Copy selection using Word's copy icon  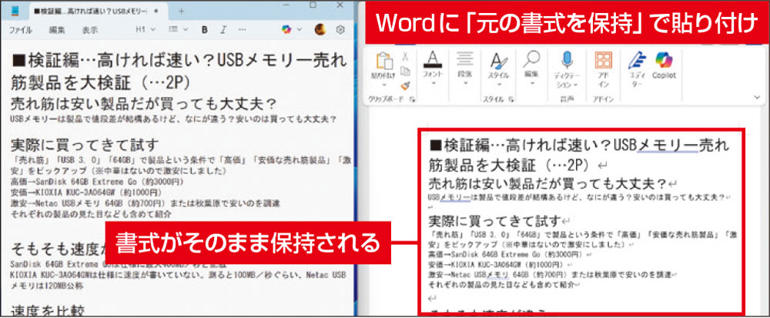click(405, 71)
